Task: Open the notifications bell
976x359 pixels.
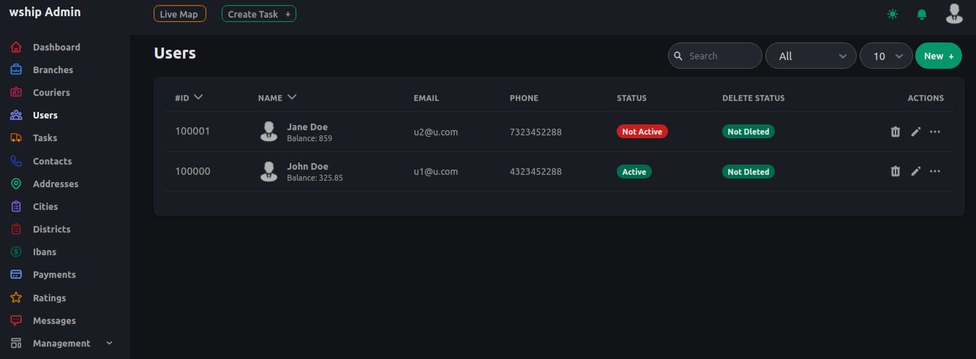Action: click(x=922, y=15)
